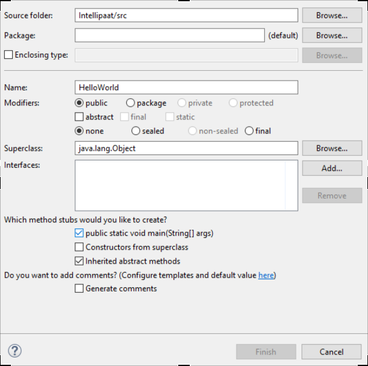
Task: Click Browse next to Superclass field
Action: point(332,148)
